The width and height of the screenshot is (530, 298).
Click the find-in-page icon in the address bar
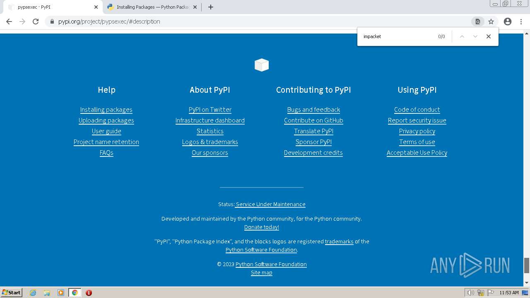tap(477, 22)
